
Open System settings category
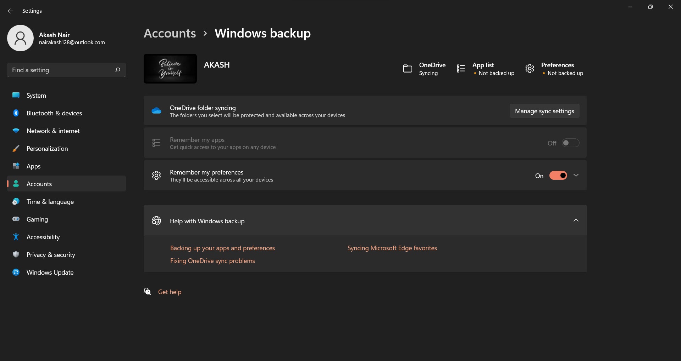66,95
